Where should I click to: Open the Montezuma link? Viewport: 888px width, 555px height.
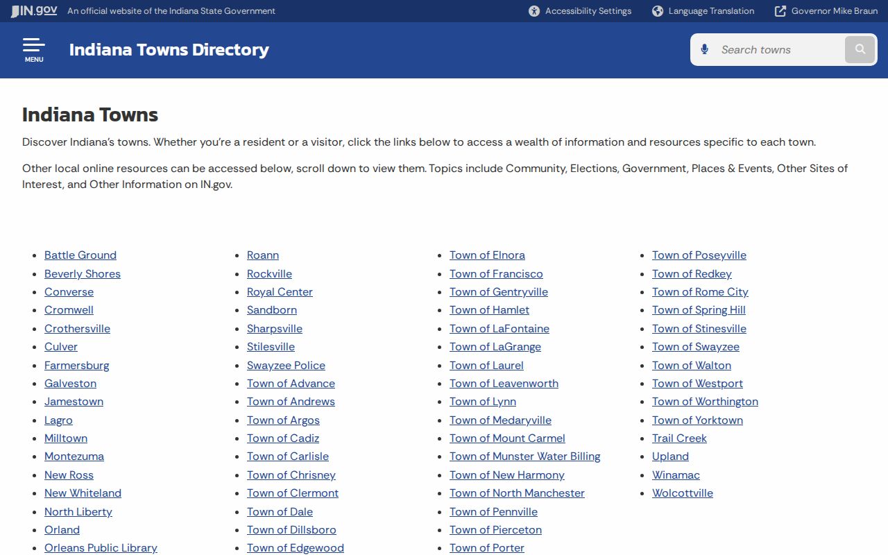point(74,456)
